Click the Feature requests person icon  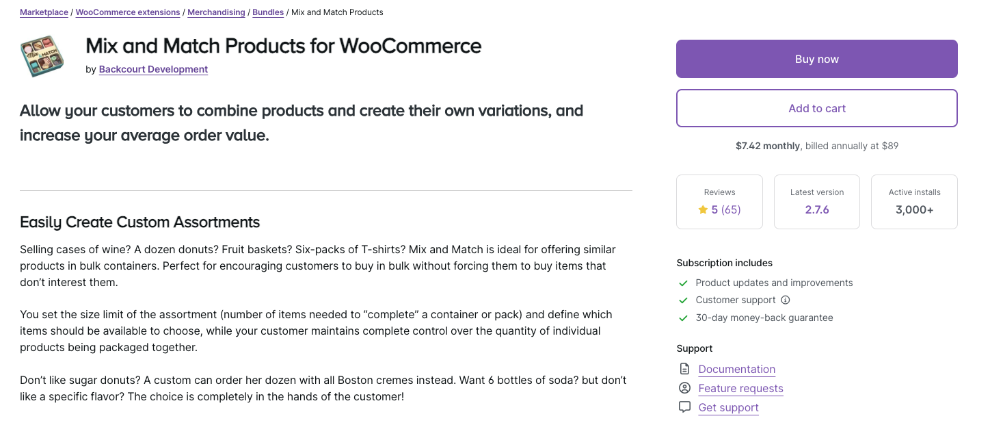(x=684, y=388)
